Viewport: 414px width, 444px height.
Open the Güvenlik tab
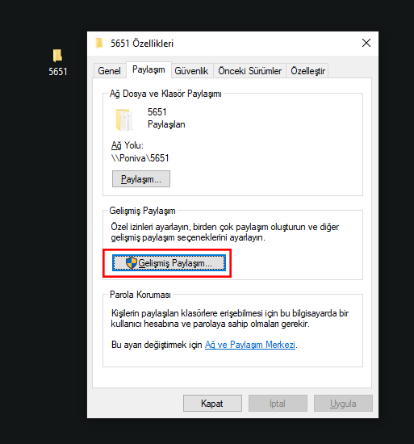pyautogui.click(x=191, y=71)
